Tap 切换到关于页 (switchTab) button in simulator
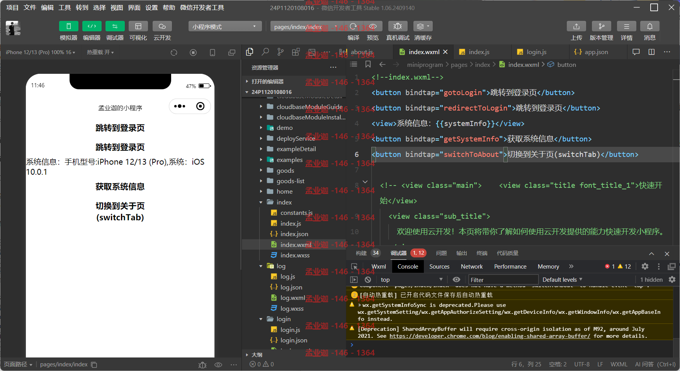Image resolution: width=680 pixels, height=371 pixels. tap(120, 211)
